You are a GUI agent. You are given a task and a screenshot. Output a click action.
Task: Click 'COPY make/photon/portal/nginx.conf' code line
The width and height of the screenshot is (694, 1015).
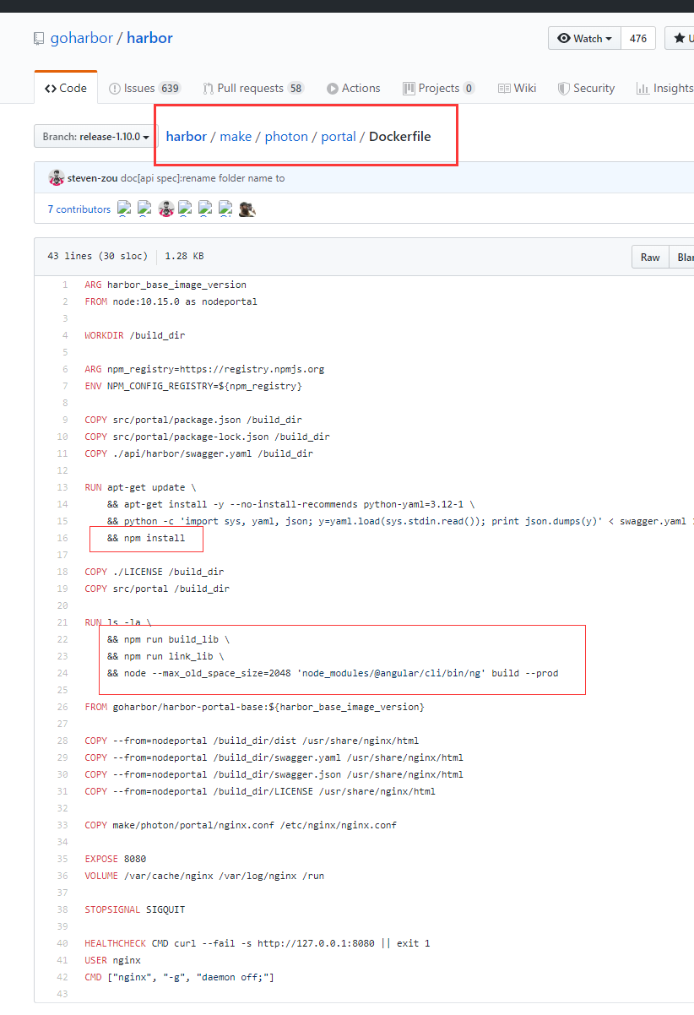point(241,825)
